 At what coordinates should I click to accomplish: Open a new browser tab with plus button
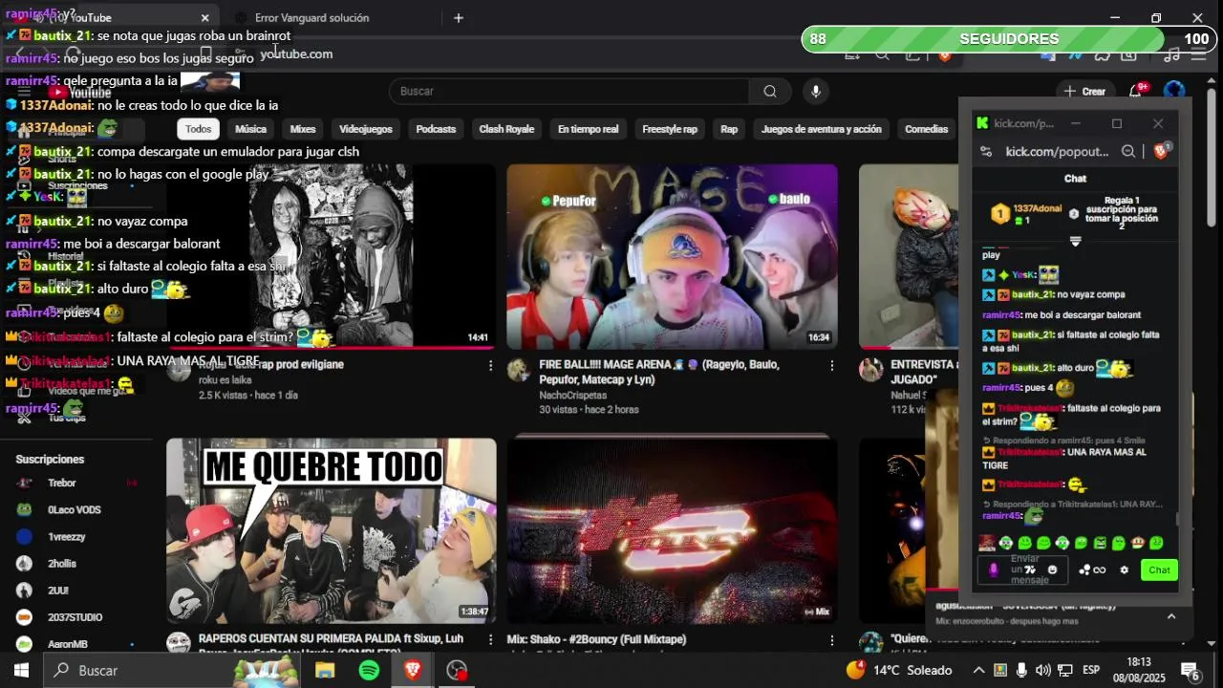point(459,17)
